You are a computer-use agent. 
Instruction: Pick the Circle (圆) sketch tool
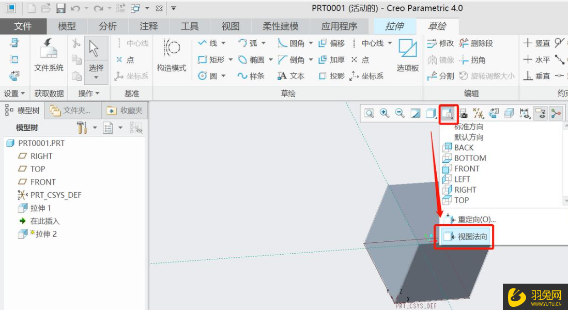[x=208, y=75]
